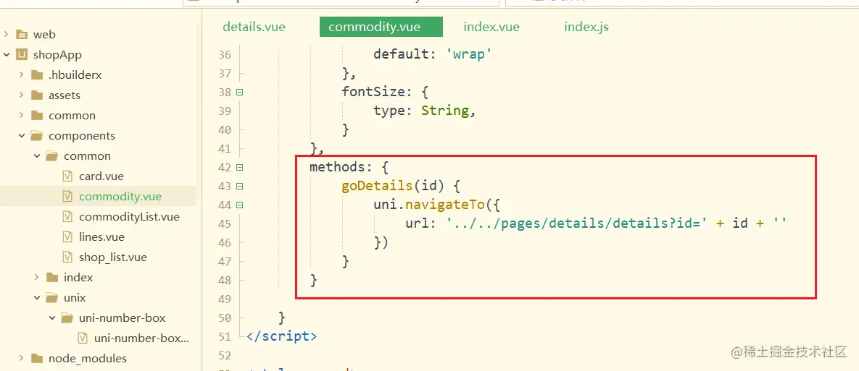Click the assets folder icon
859x371 pixels.
pos(37,95)
